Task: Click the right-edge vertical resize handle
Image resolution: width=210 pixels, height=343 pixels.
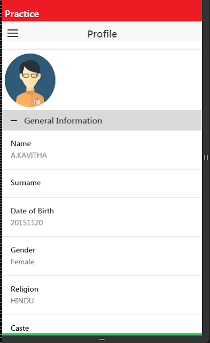Action: coord(206,158)
